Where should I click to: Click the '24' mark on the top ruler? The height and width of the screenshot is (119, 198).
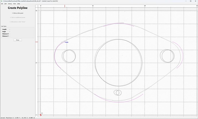145,6
